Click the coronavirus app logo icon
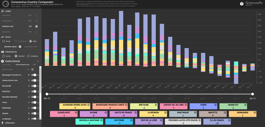The width and height of the screenshot is (265, 127). point(6,4)
